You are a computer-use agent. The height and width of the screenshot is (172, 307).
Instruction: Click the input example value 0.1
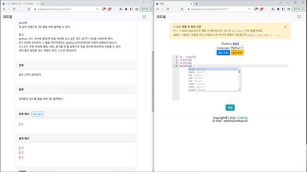(21, 124)
